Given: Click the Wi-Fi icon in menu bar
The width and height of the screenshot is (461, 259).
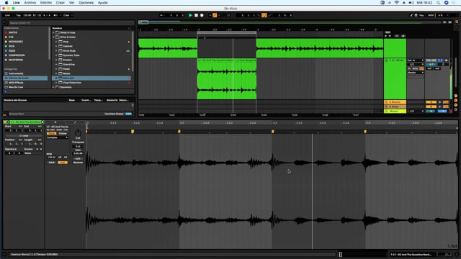Looking at the screenshot, I should point(397,3).
